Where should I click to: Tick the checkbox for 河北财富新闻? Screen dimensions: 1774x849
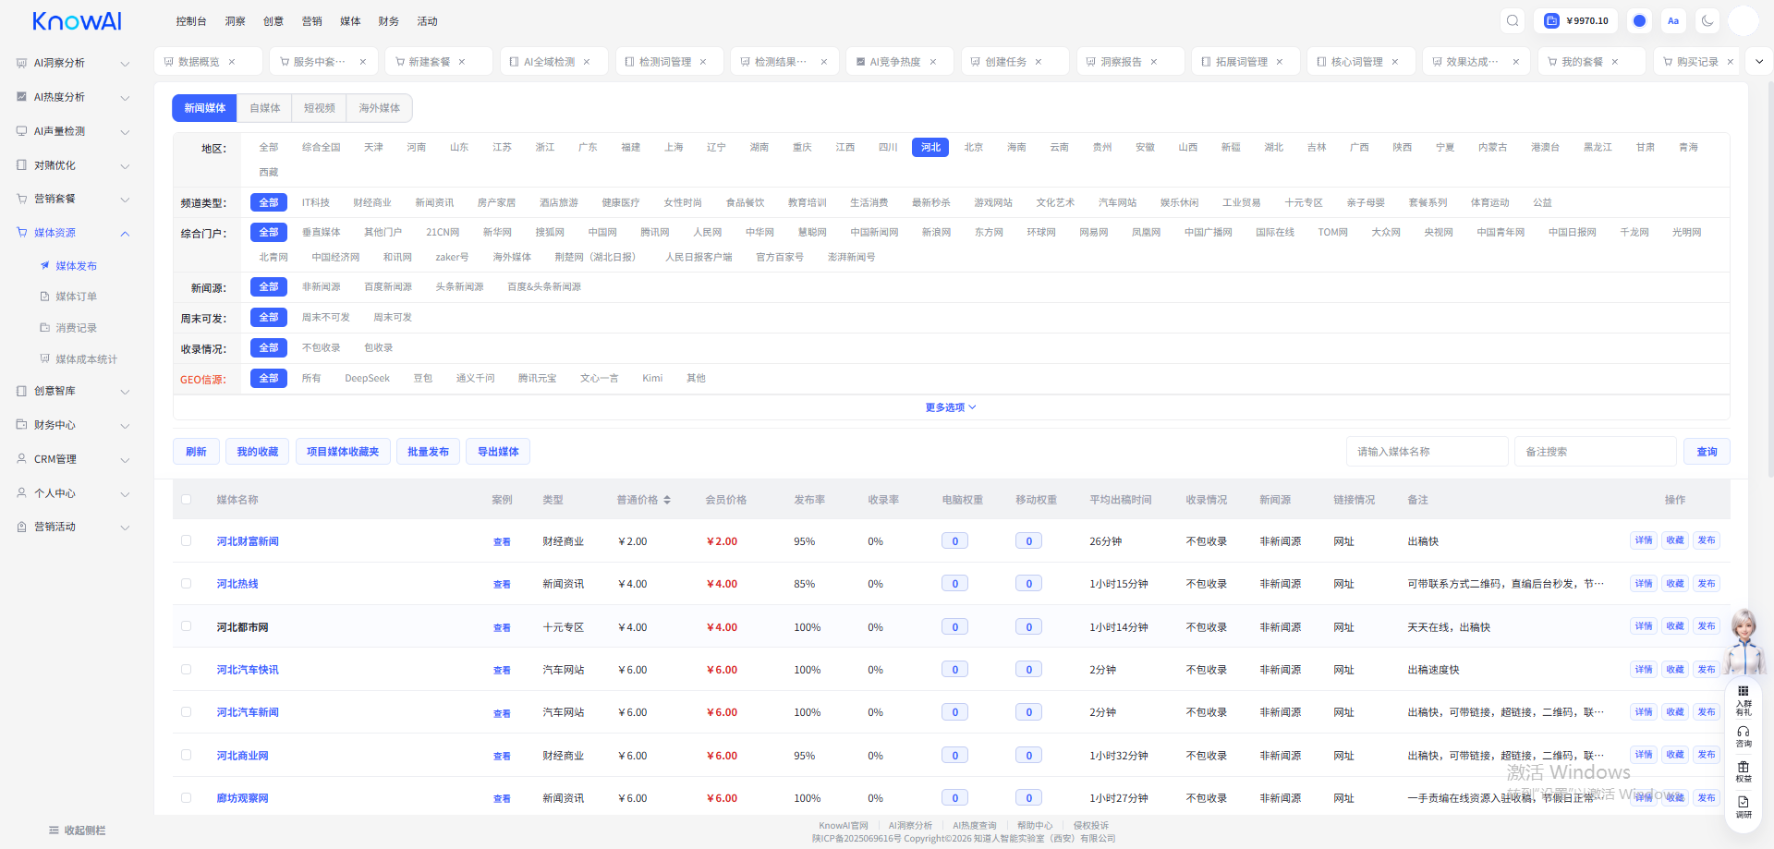click(186, 540)
